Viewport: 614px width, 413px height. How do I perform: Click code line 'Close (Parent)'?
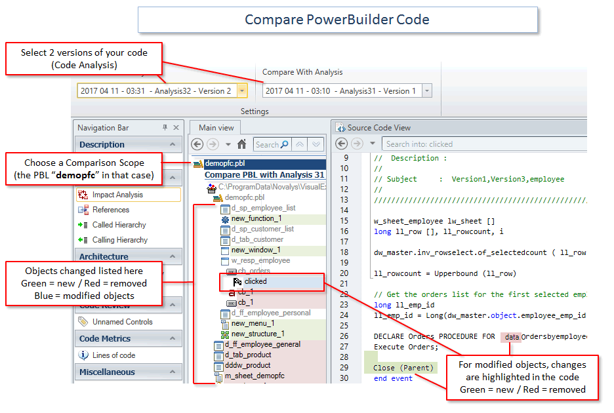[403, 368]
